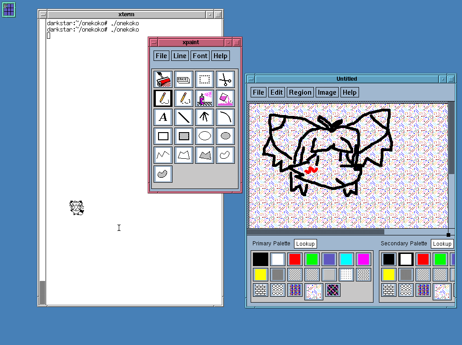Screen dimensions: 462x345
Task: Activate the Text tool
Action: pos(163,117)
